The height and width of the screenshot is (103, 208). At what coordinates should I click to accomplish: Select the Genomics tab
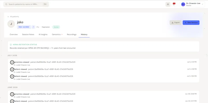[57, 35]
